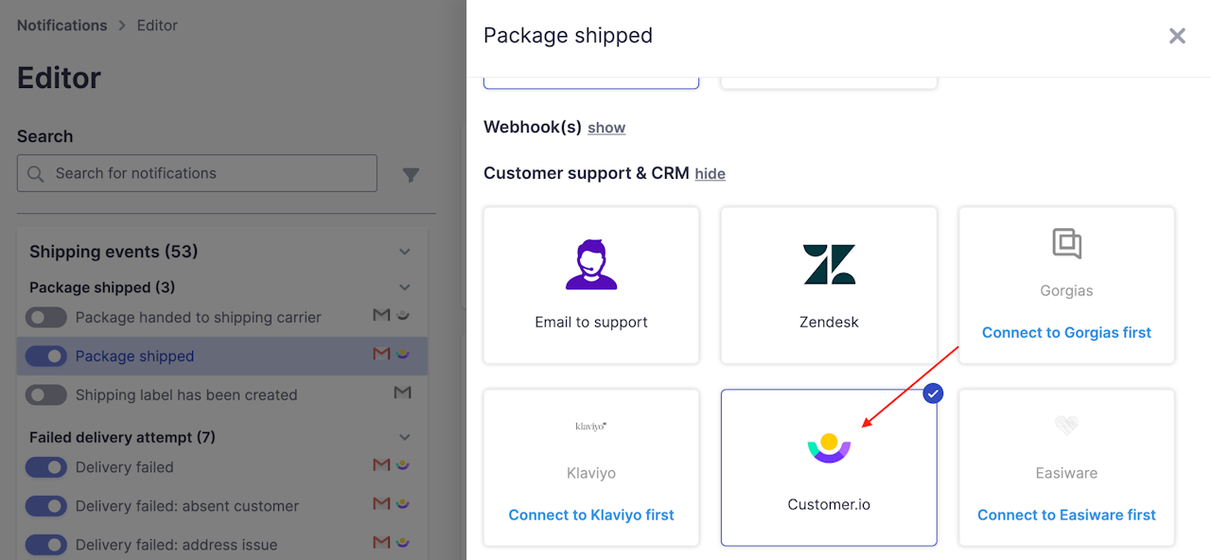The width and height of the screenshot is (1211, 560).
Task: Collapse Failed delivery attempt (7) group
Action: pyautogui.click(x=405, y=438)
